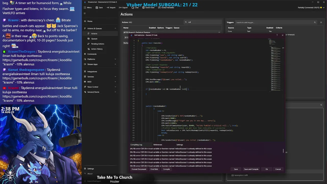327x184 pixels.
Task: Click the Options column header
Action: pos(160,28)
